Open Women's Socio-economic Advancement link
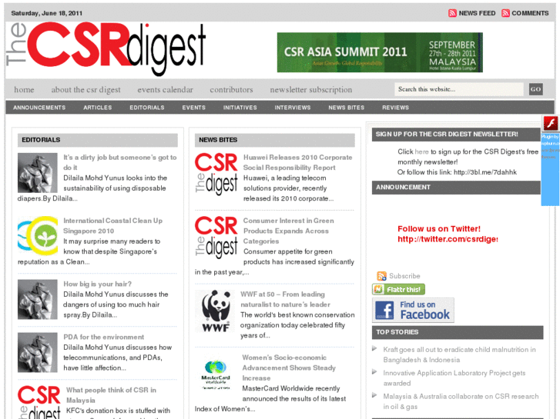The height and width of the screenshot is (419, 560). point(289,367)
